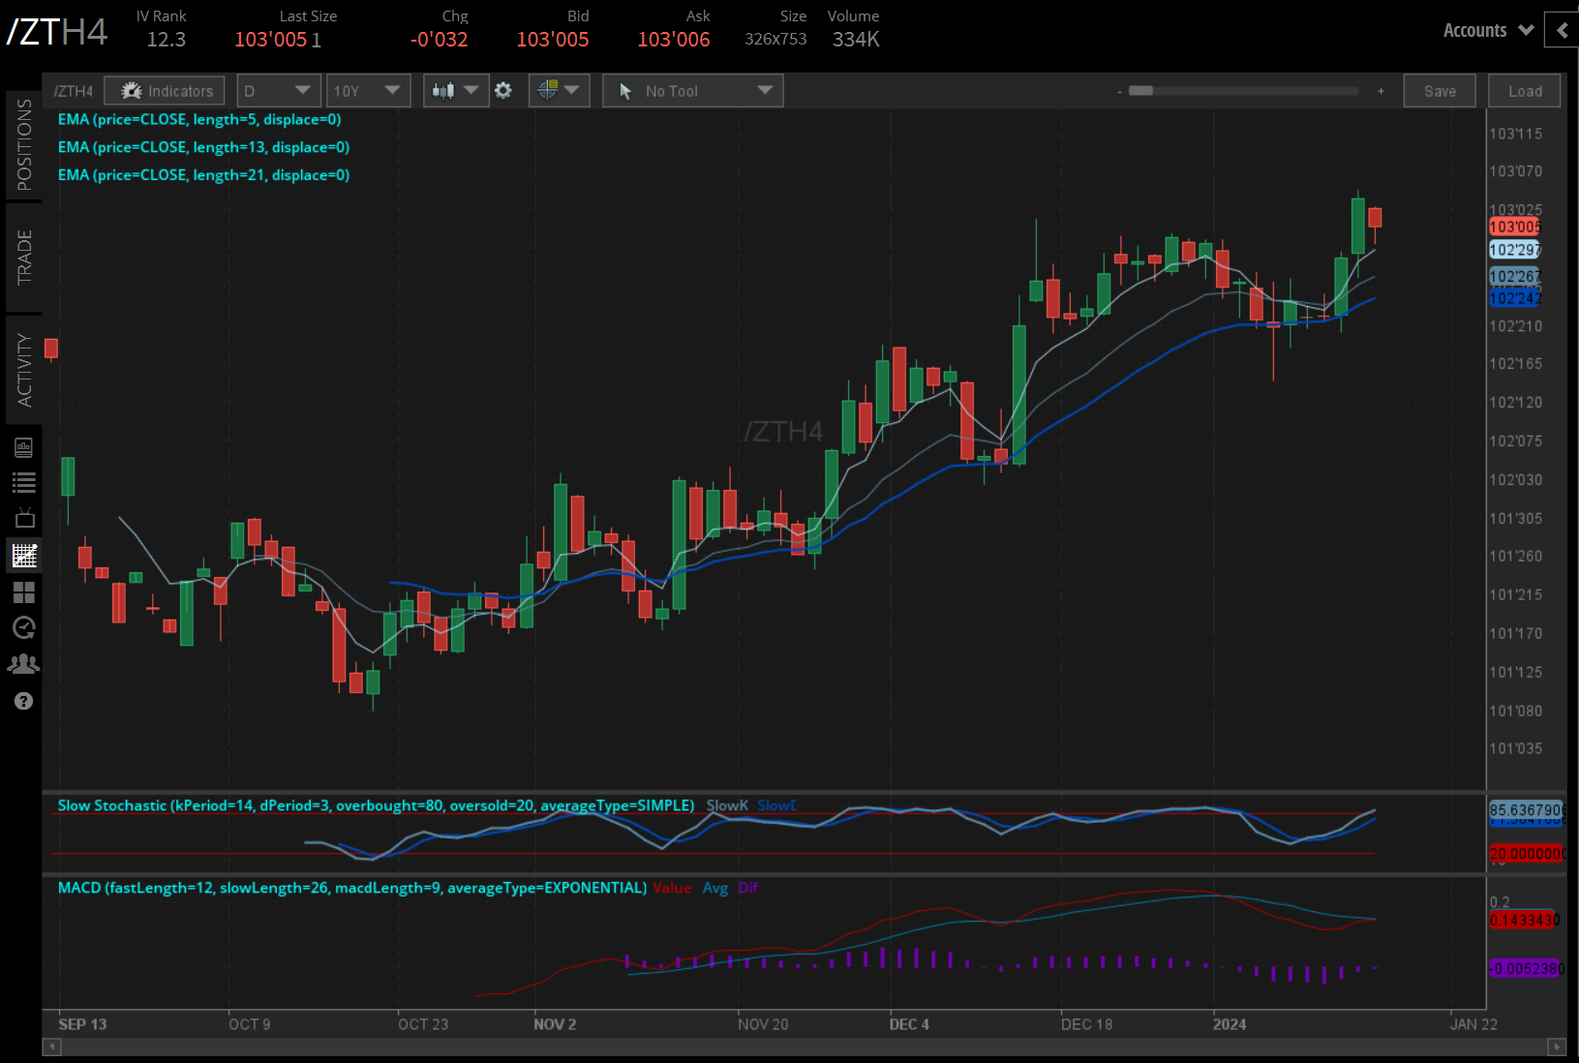Switch to the TRADE side tab
Image resolution: width=1579 pixels, height=1063 pixels.
[x=24, y=258]
